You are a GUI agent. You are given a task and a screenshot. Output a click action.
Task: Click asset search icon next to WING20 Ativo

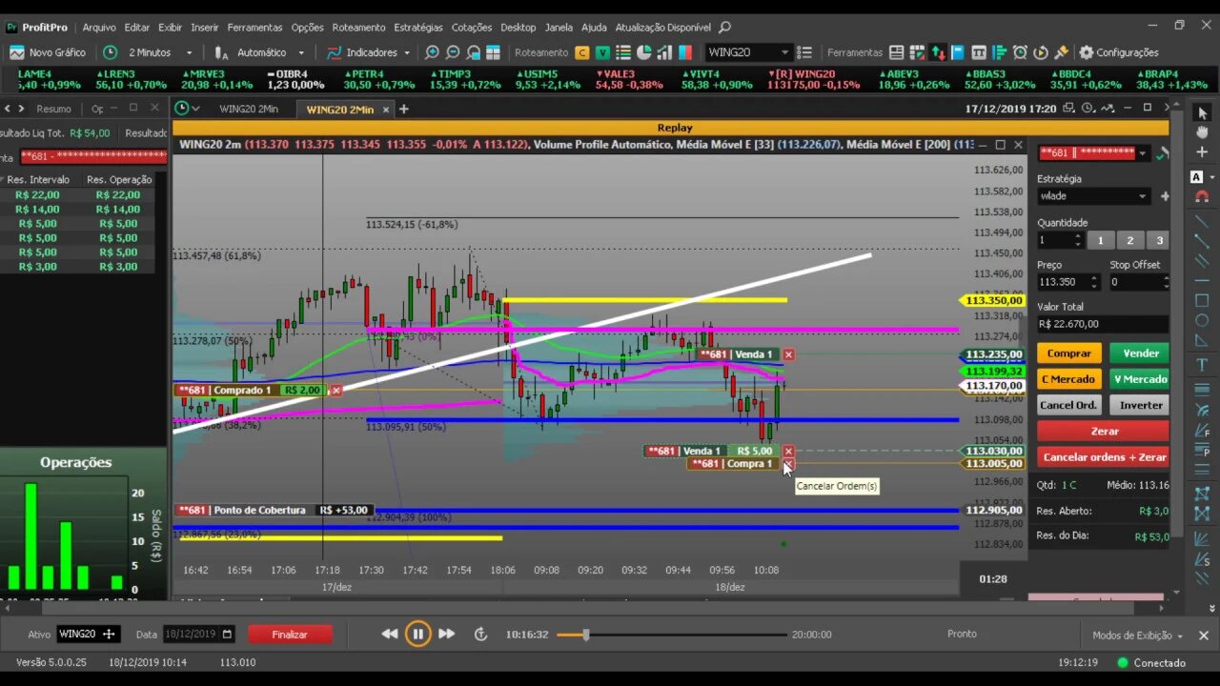(109, 635)
